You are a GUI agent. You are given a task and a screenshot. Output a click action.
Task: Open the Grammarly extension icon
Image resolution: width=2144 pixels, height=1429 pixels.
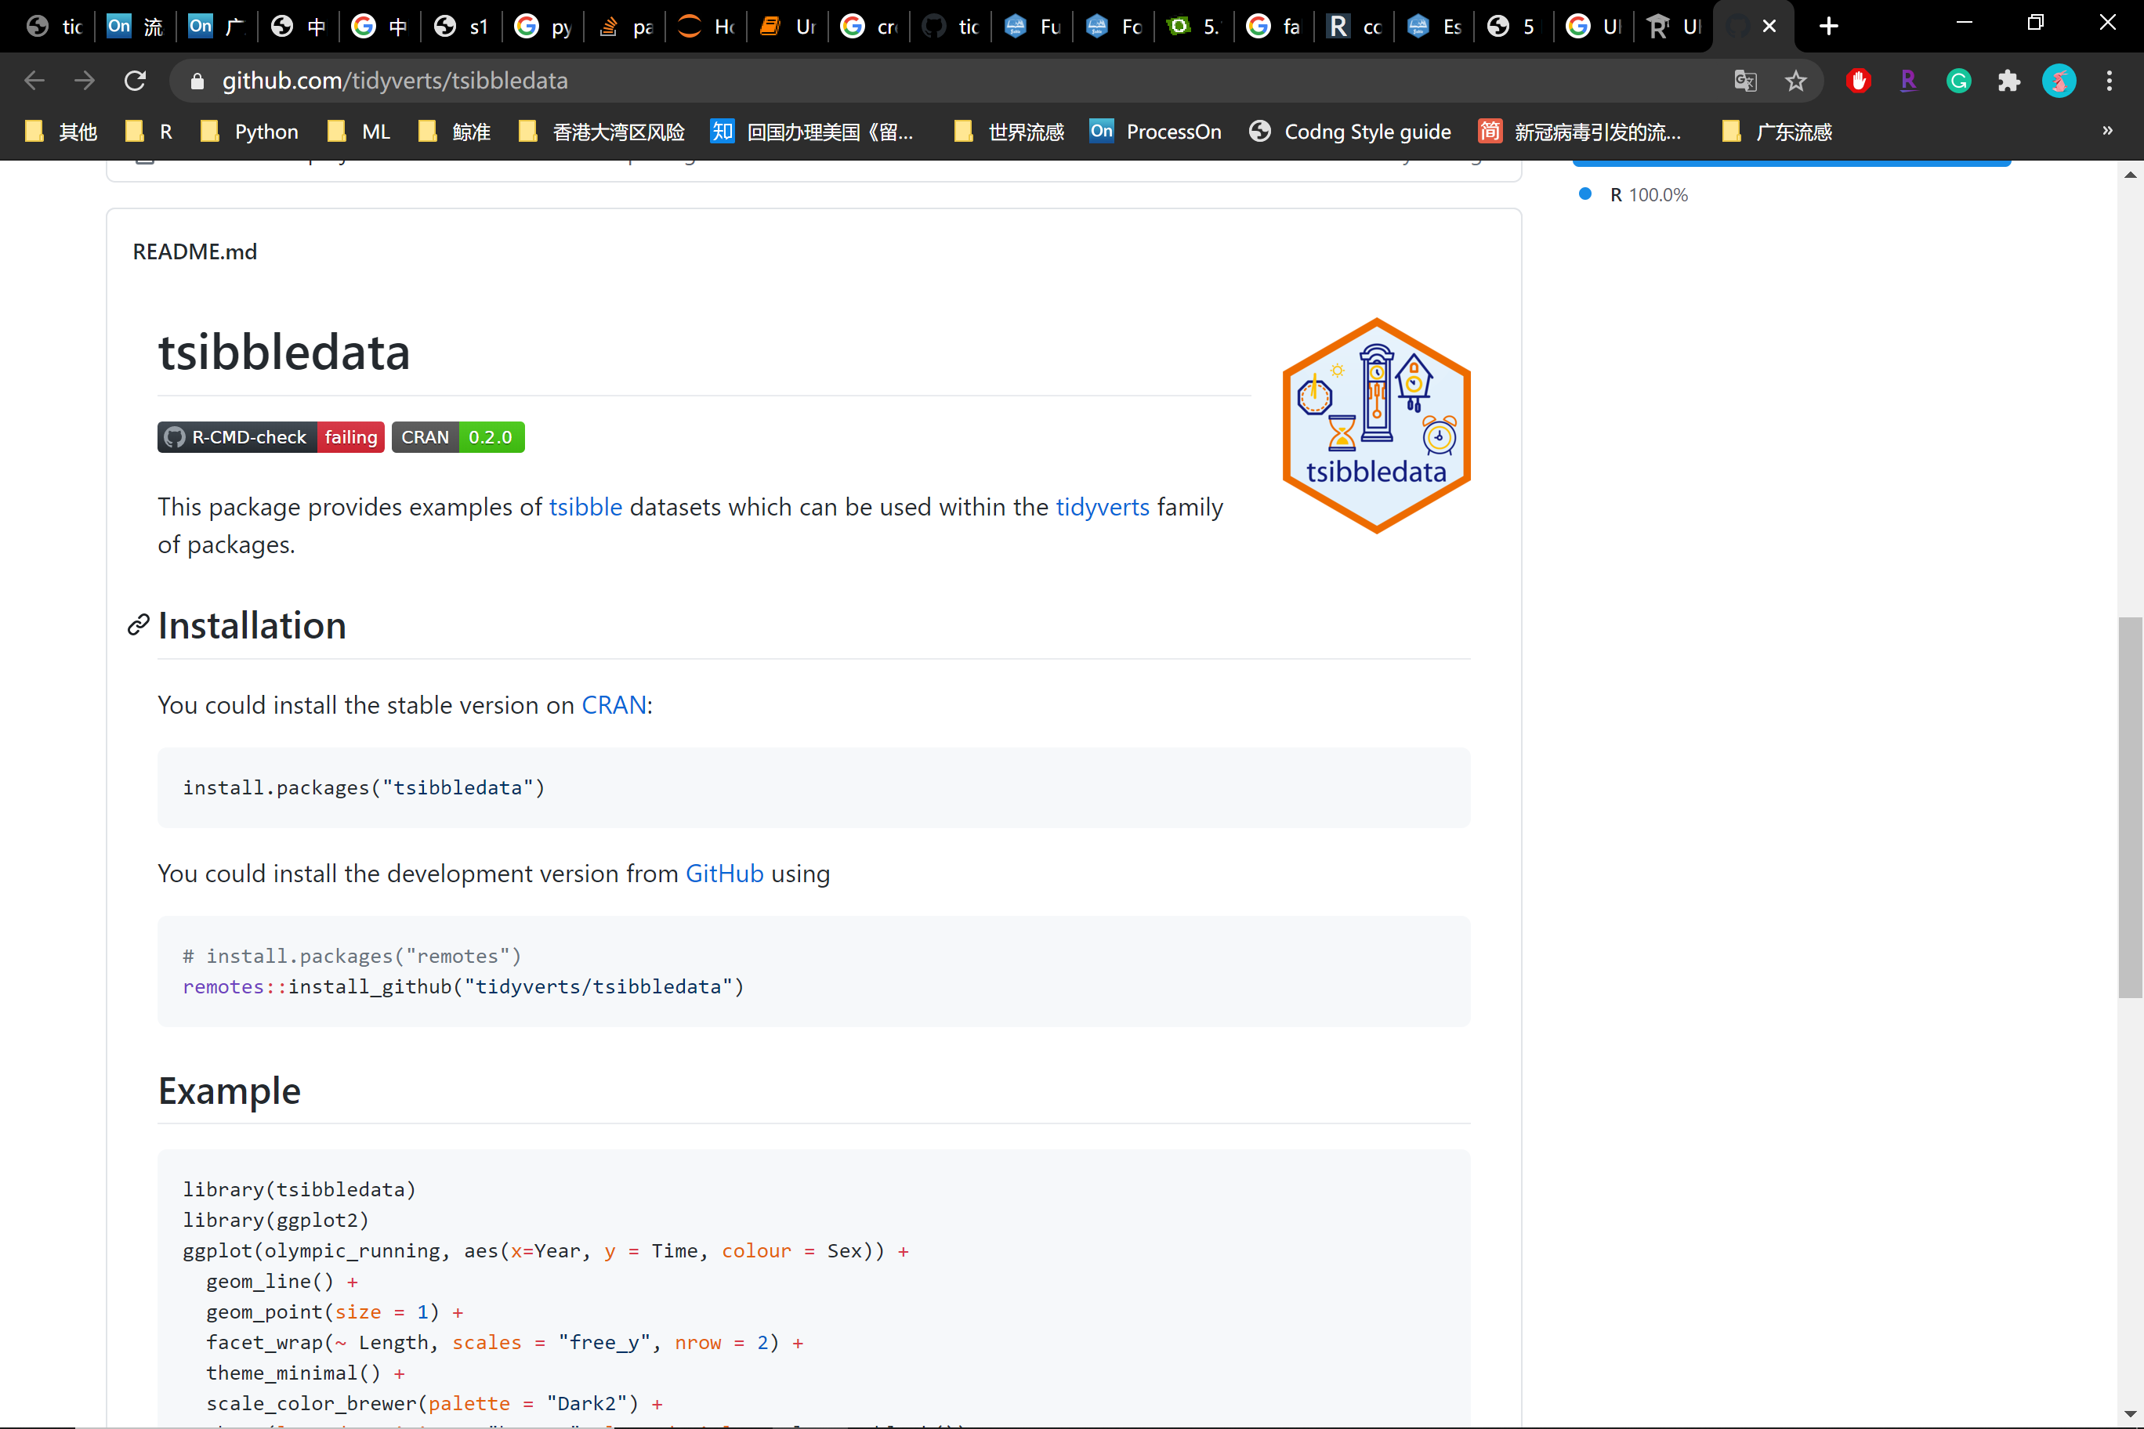[1959, 80]
